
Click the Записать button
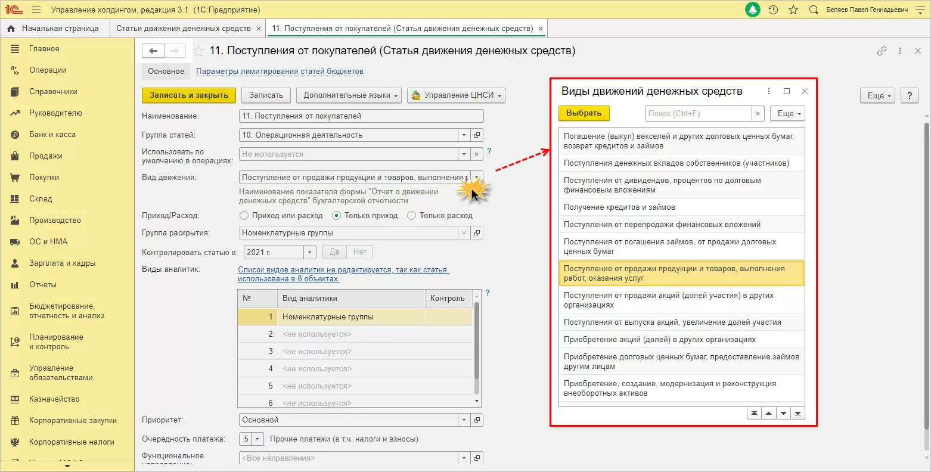tap(266, 95)
